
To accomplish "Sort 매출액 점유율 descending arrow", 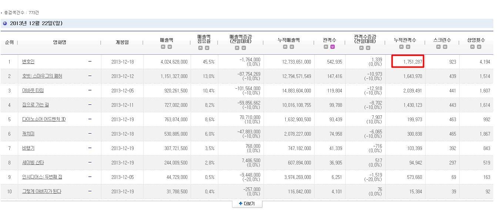I will pyautogui.click(x=207, y=48).
